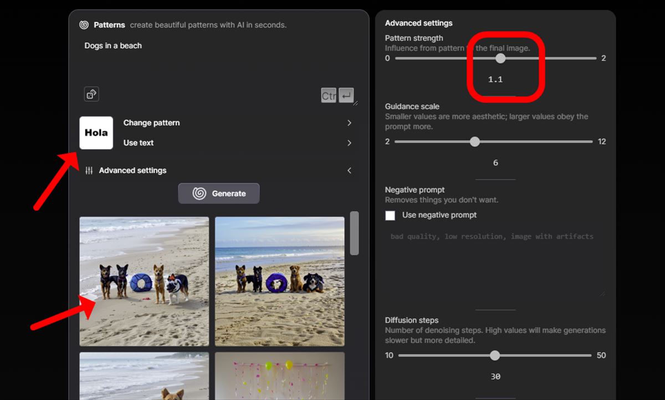Enable the Use negative prompt checkbox

pyautogui.click(x=390, y=216)
